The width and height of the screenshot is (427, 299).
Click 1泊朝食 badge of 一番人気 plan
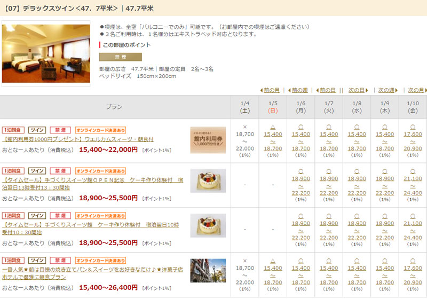(13, 261)
